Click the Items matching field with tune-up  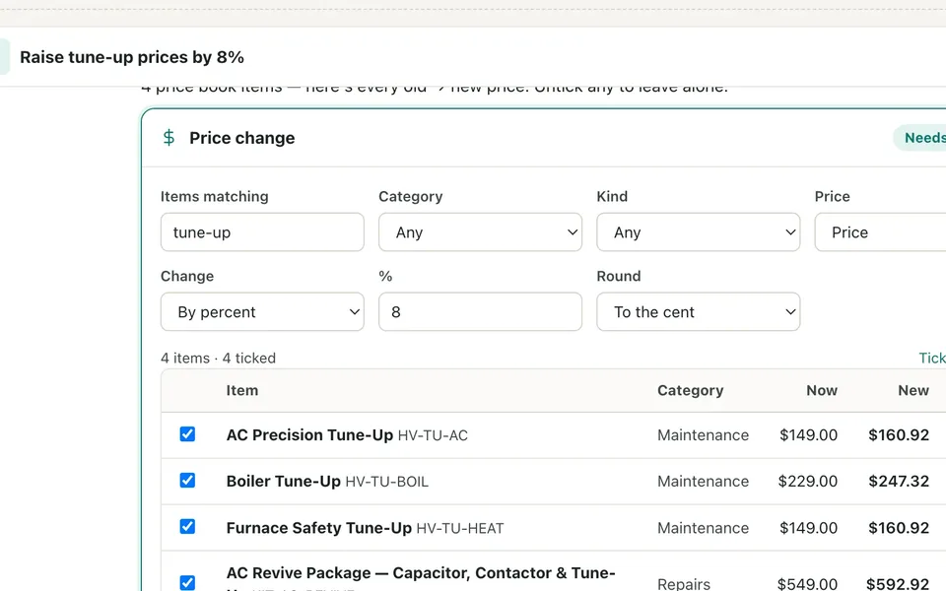pyautogui.click(x=262, y=232)
